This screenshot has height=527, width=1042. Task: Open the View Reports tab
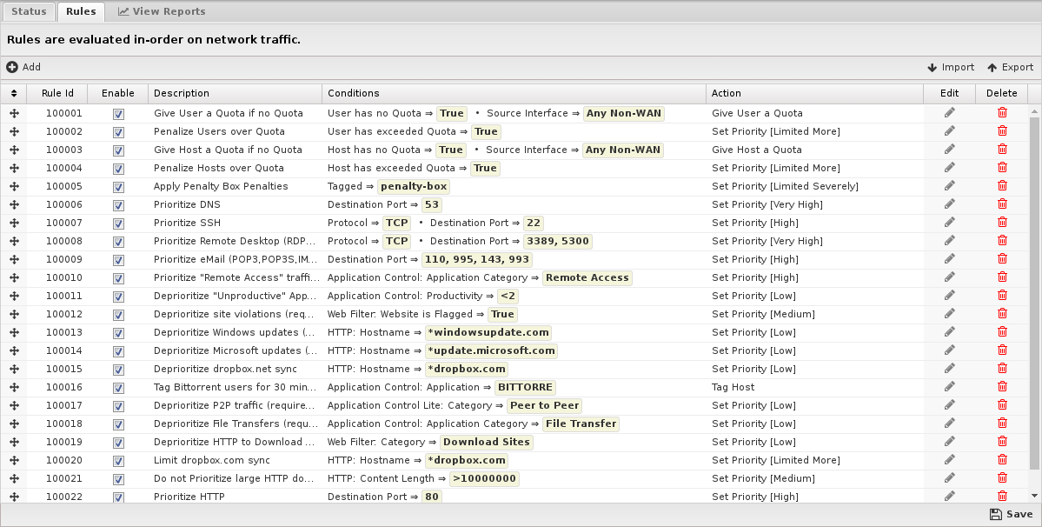point(162,11)
